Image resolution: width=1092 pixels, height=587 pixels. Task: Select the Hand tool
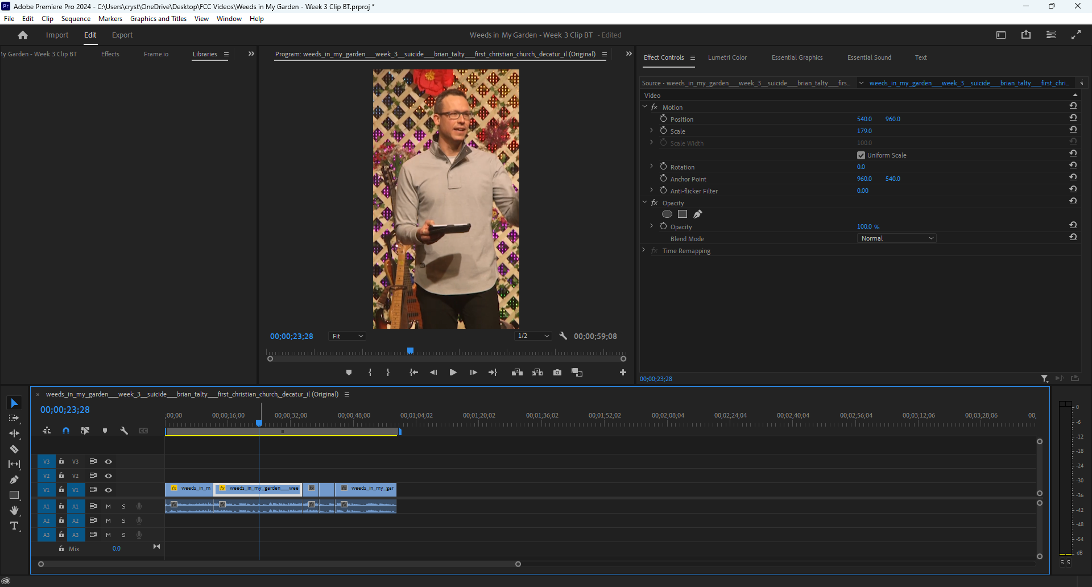click(14, 510)
